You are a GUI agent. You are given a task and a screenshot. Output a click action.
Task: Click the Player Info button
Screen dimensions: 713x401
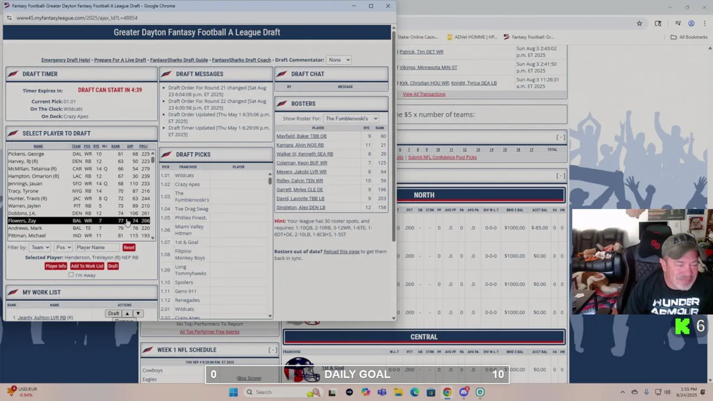click(56, 266)
